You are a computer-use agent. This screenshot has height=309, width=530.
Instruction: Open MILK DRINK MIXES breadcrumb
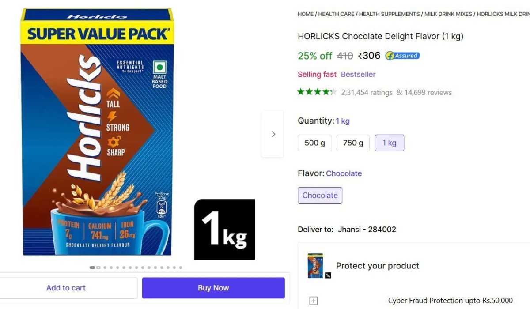pos(448,14)
